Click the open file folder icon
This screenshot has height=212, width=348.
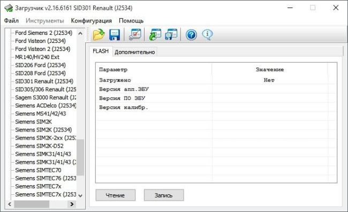point(99,34)
